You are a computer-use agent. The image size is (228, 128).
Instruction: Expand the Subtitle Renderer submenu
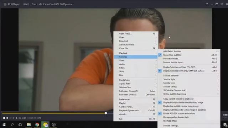click(189, 76)
